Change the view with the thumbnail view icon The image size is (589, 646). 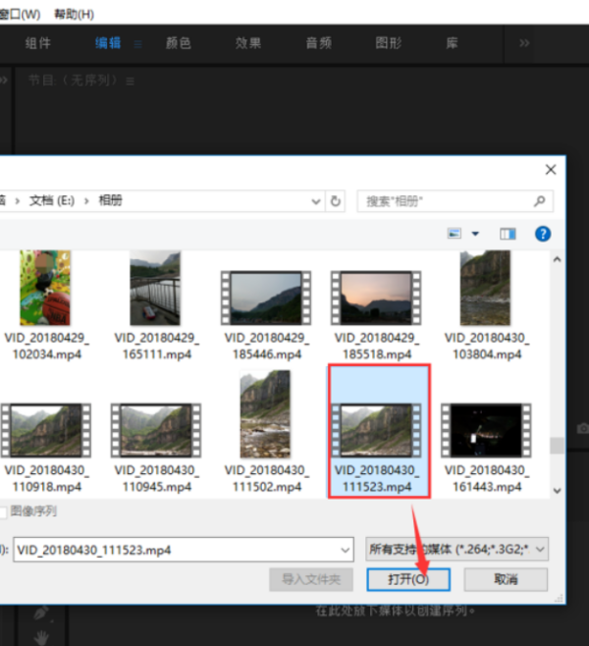tap(455, 234)
